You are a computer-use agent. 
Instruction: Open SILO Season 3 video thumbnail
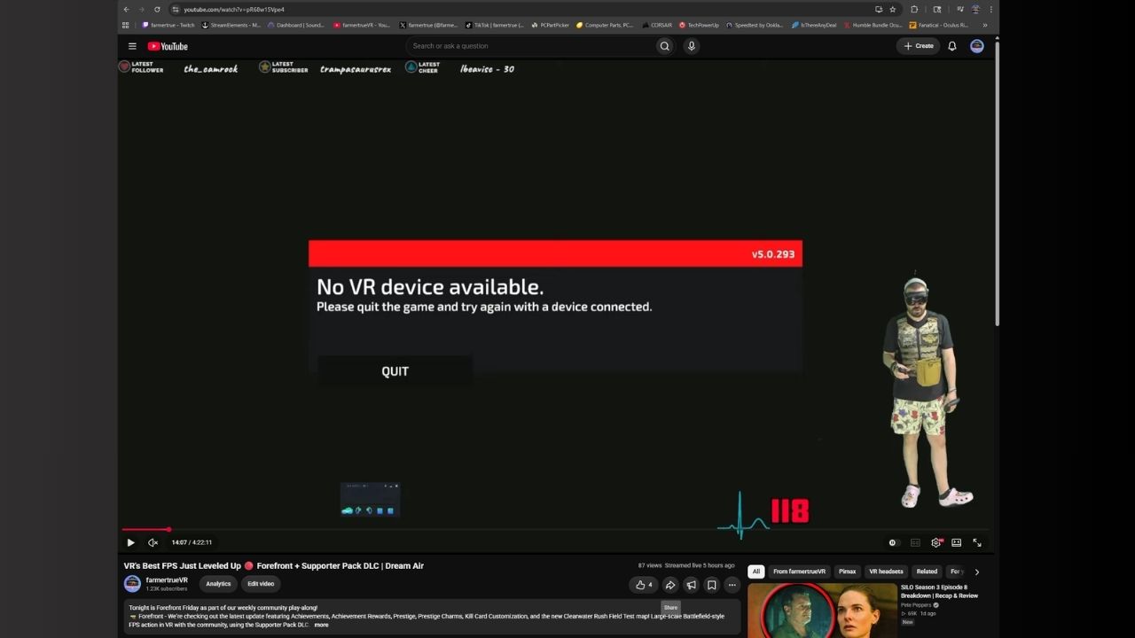click(822, 611)
